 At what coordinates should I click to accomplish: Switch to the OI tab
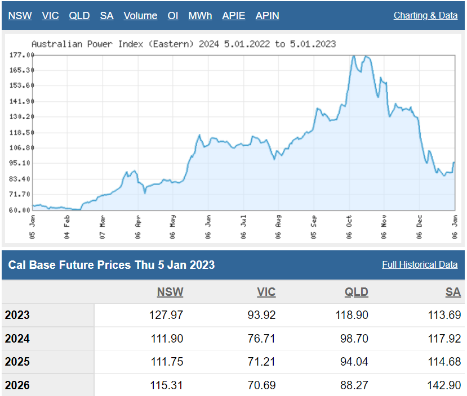[173, 16]
